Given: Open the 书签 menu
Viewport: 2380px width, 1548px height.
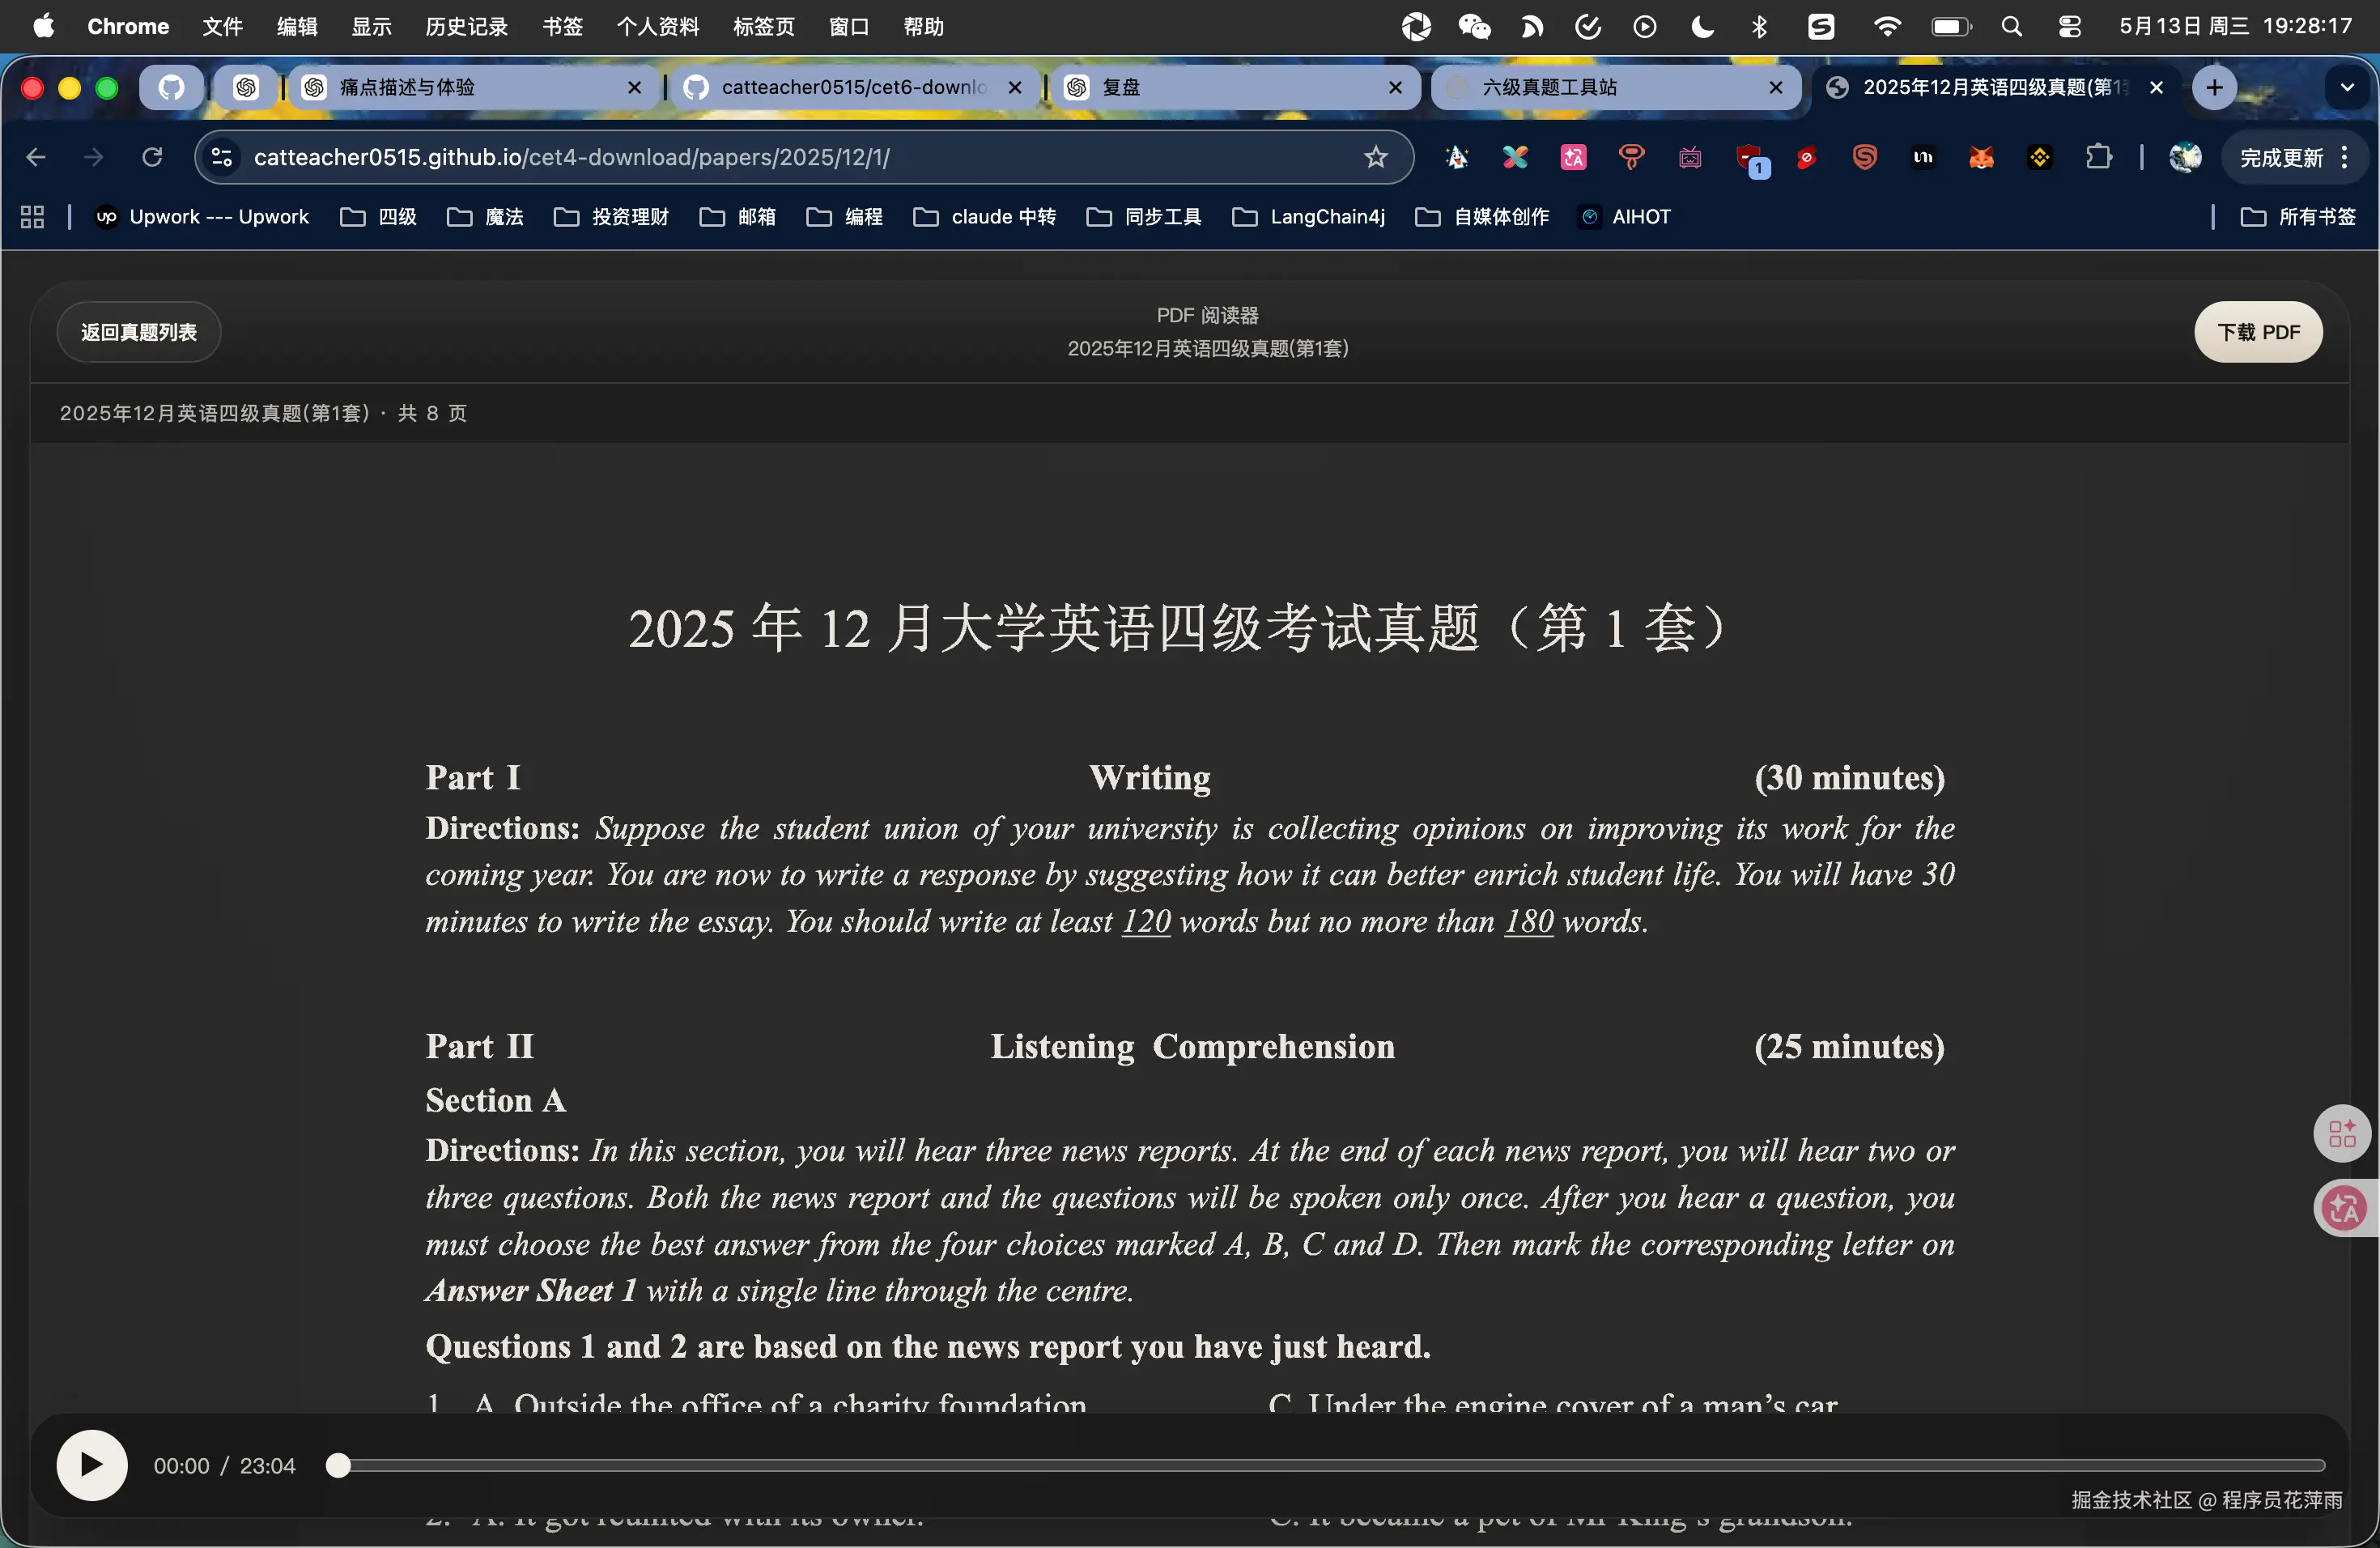Looking at the screenshot, I should (x=562, y=26).
